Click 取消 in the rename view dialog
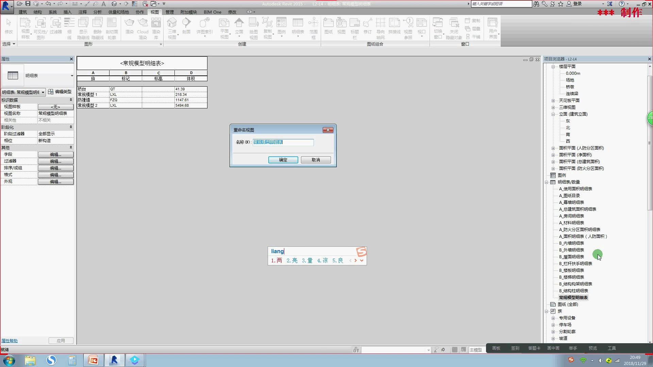653x367 pixels. [x=316, y=160]
